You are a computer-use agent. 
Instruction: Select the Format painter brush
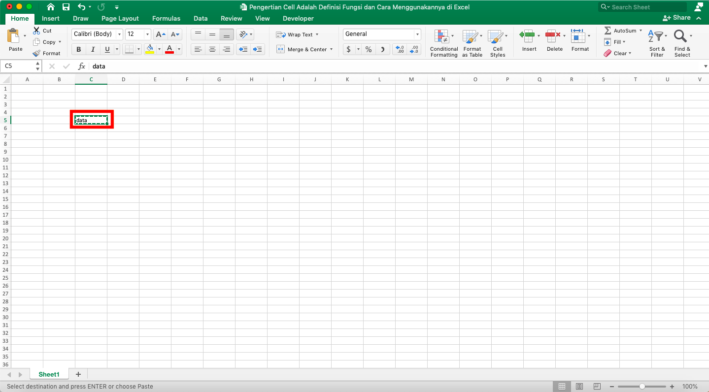point(36,53)
